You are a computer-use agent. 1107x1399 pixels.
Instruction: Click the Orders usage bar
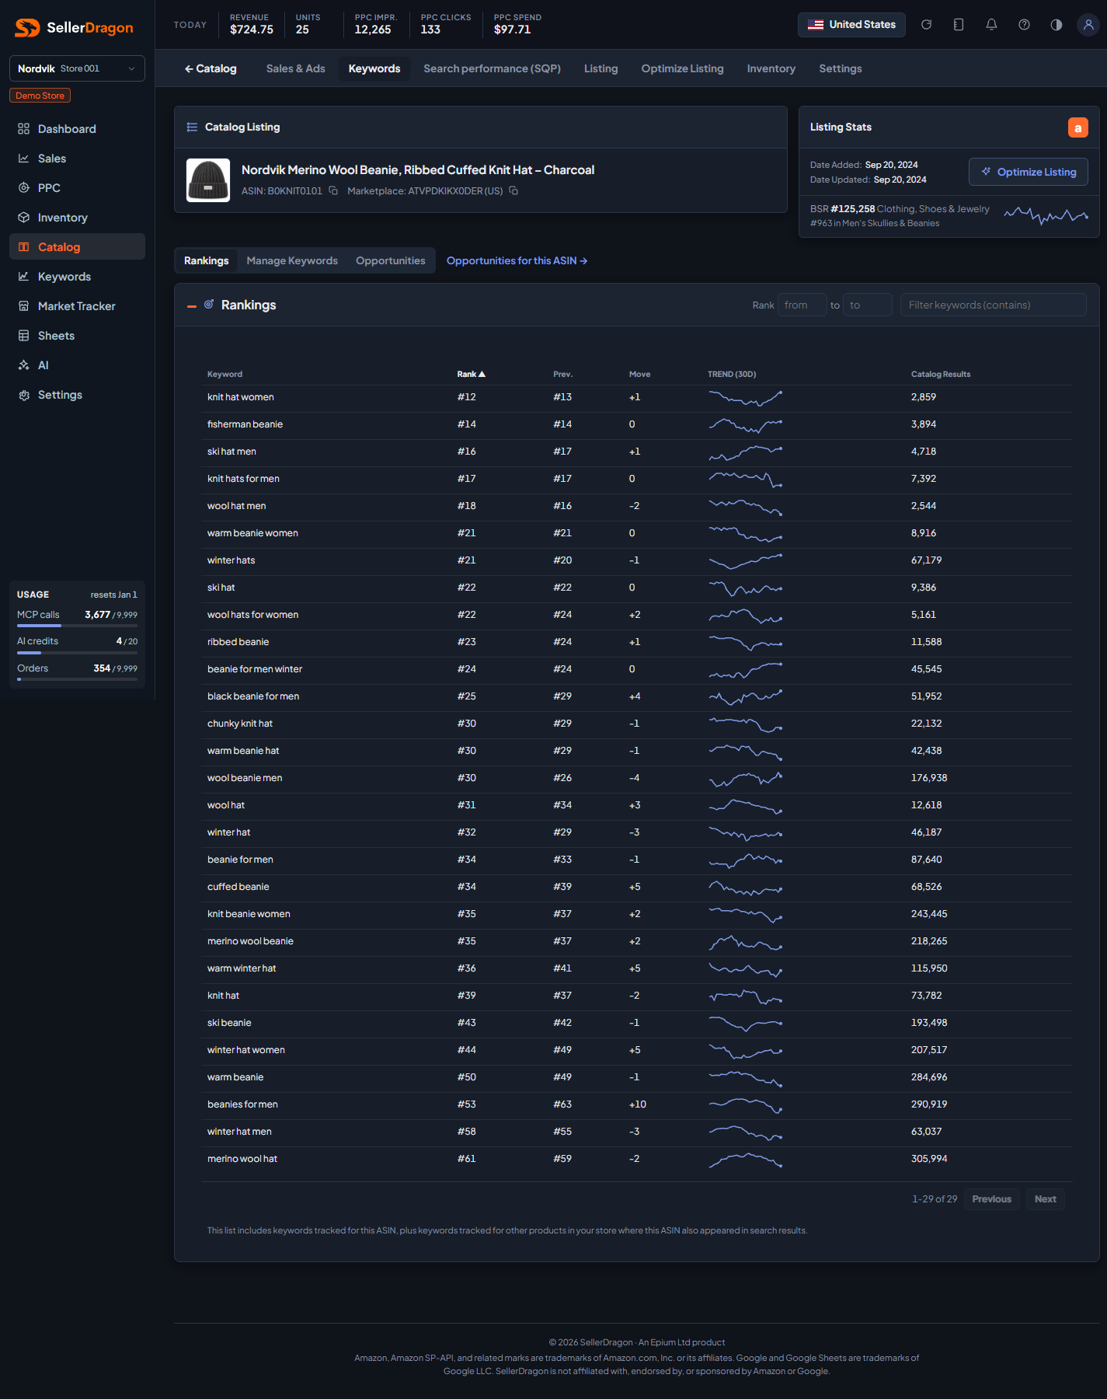(77, 679)
